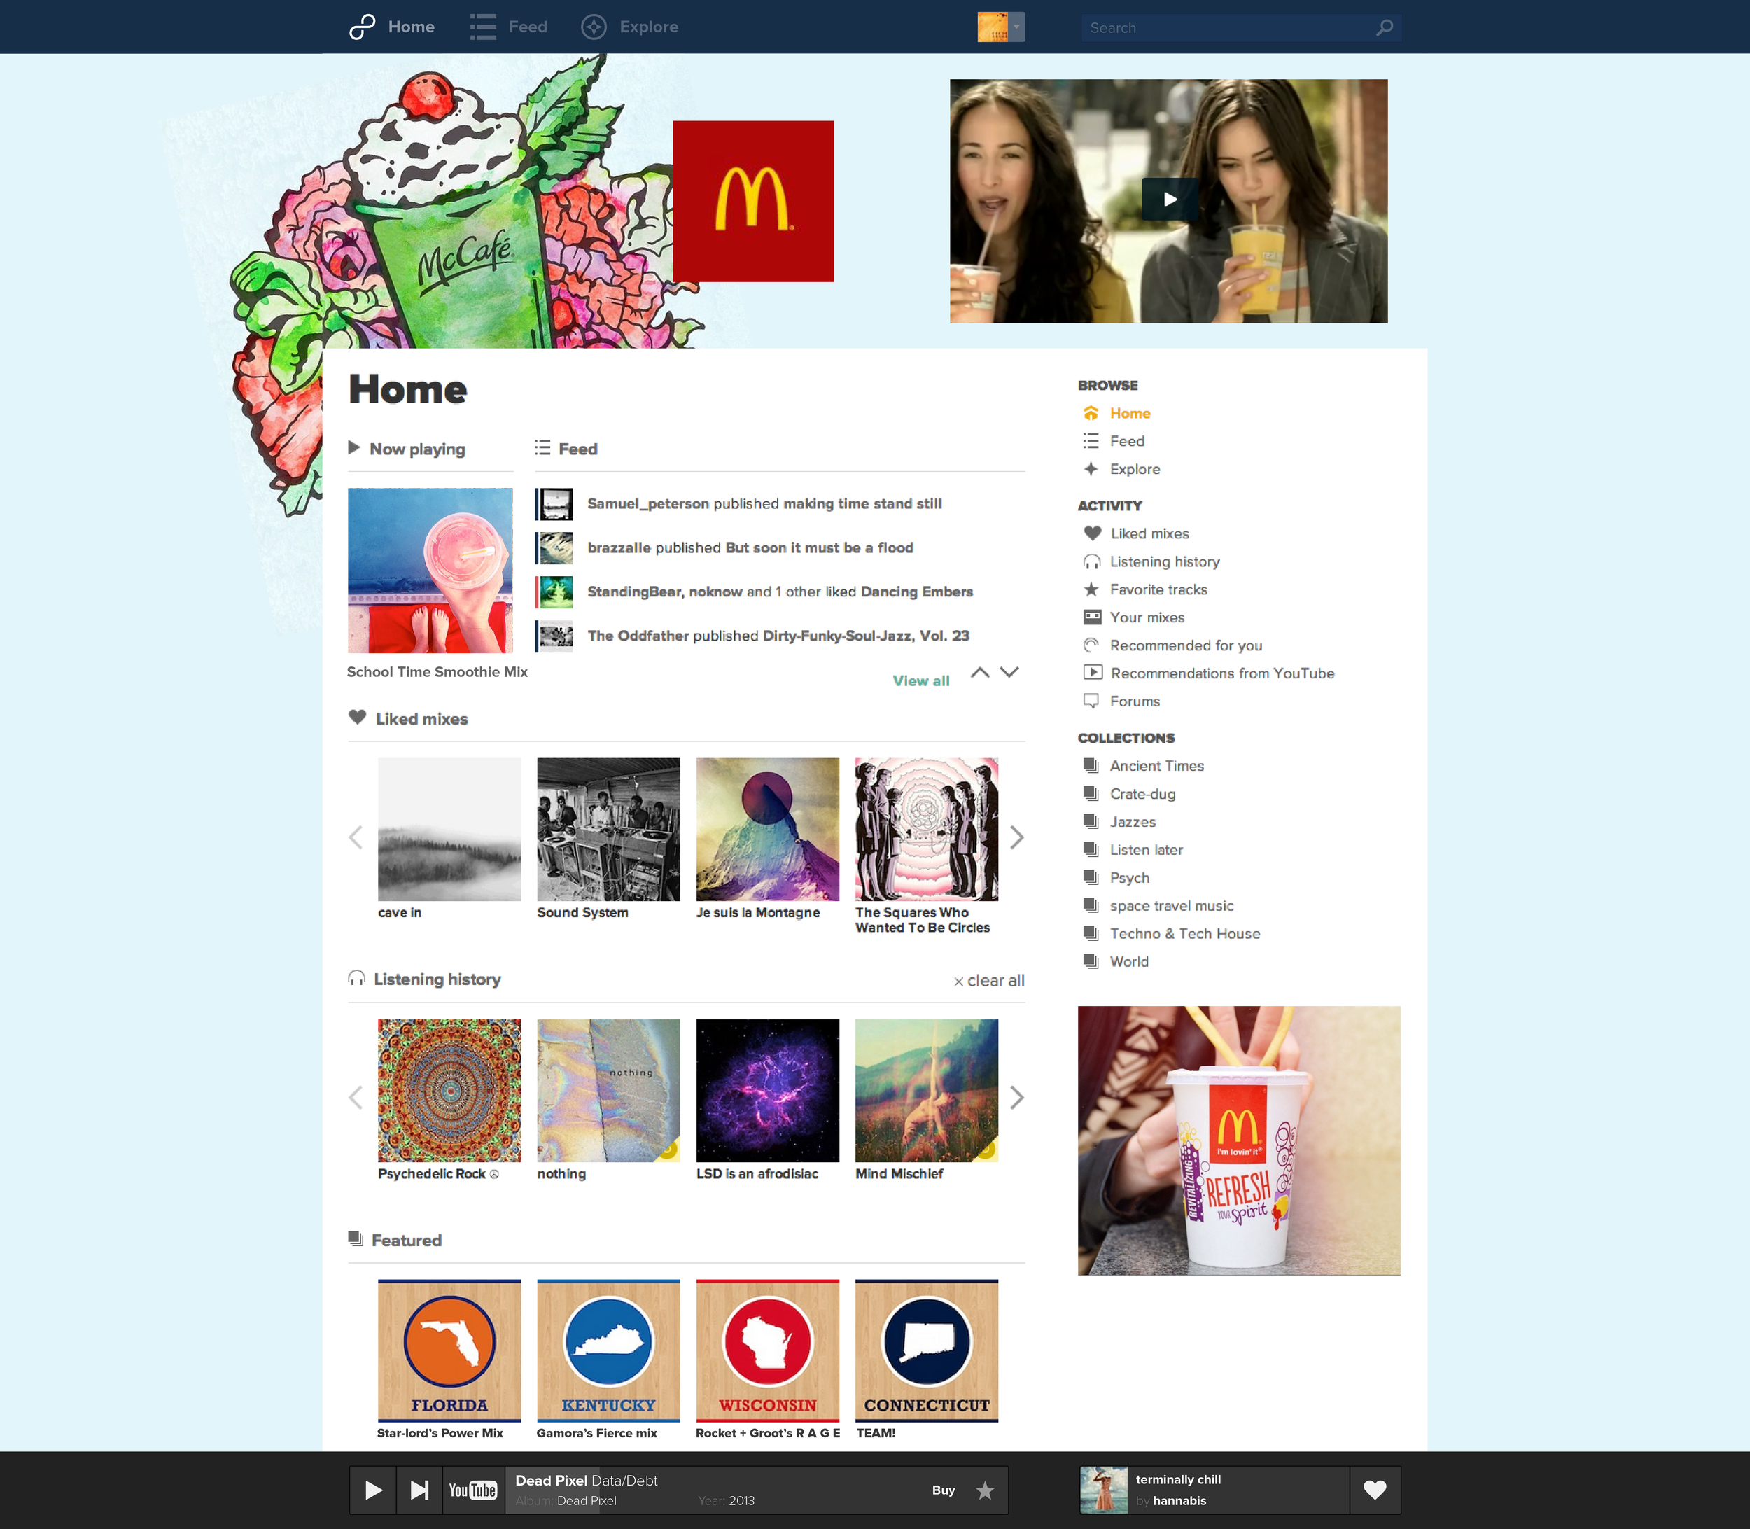The height and width of the screenshot is (1529, 1750).
Task: Open the World collection
Action: tap(1129, 963)
